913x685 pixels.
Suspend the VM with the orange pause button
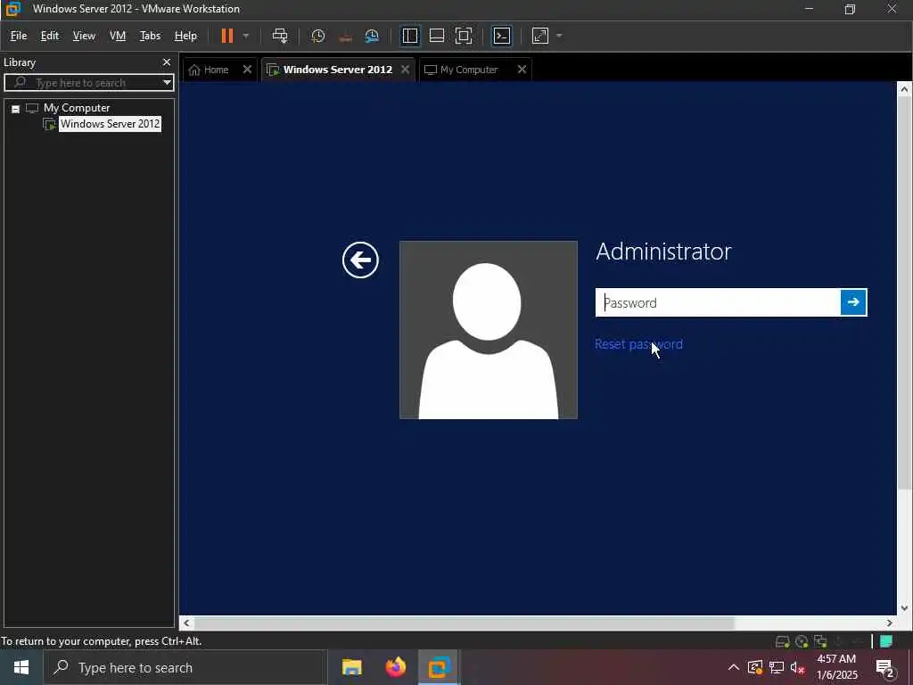point(227,36)
